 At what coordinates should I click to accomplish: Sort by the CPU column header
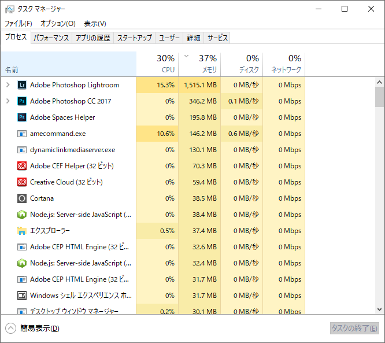coord(157,64)
